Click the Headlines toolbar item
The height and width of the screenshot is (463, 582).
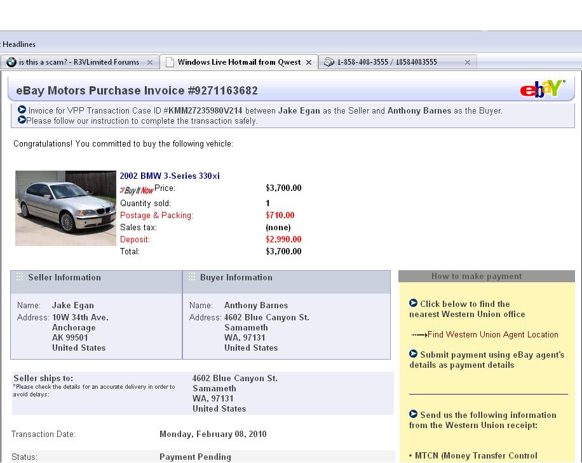[x=18, y=44]
